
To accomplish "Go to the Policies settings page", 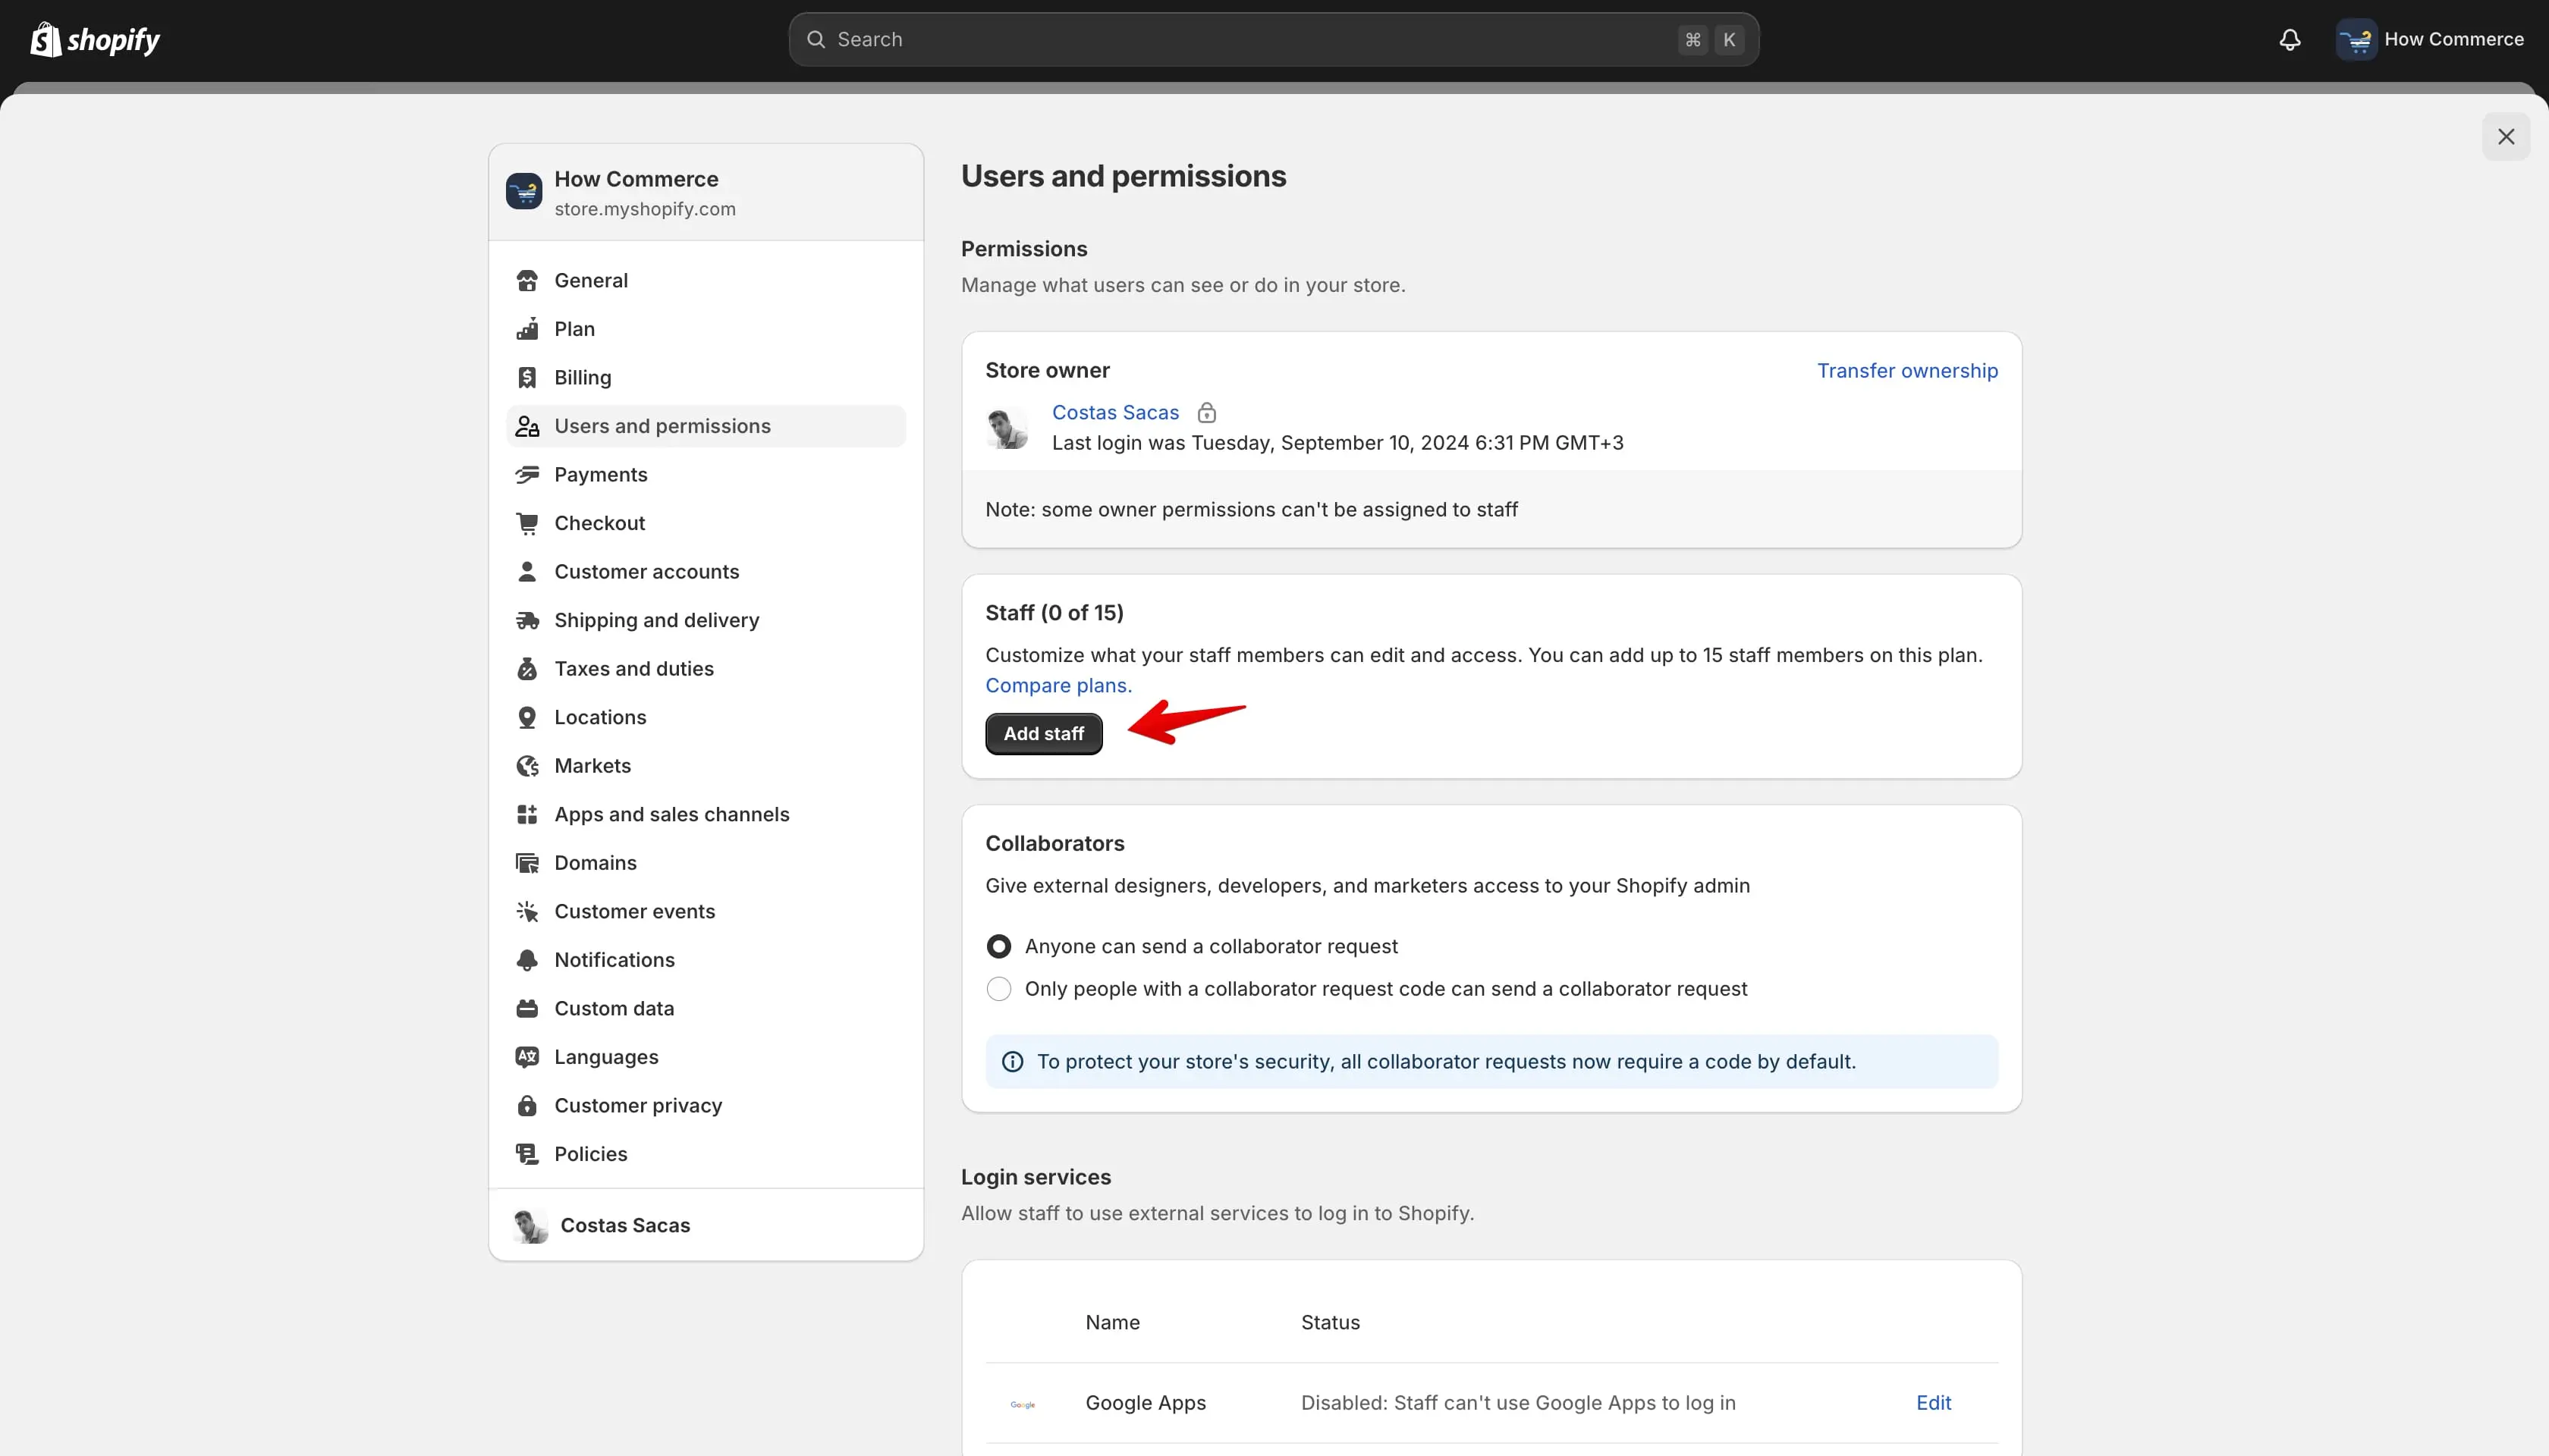I will point(706,1154).
